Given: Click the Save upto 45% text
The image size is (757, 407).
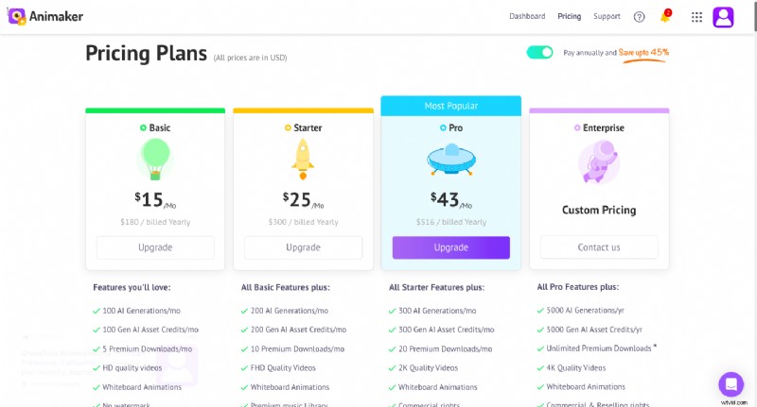Looking at the screenshot, I should pyautogui.click(x=643, y=52).
